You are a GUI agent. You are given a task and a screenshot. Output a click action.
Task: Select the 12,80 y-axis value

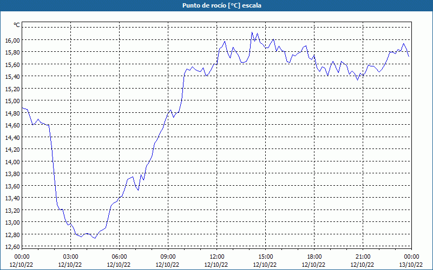(x=12, y=234)
